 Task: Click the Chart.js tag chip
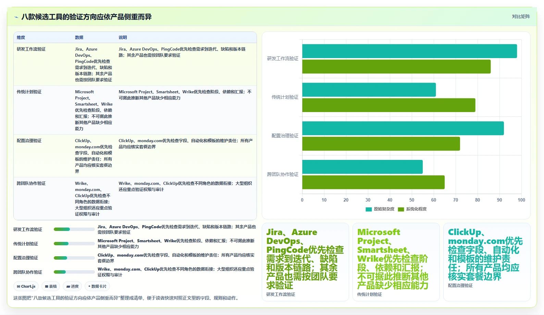coord(26,286)
